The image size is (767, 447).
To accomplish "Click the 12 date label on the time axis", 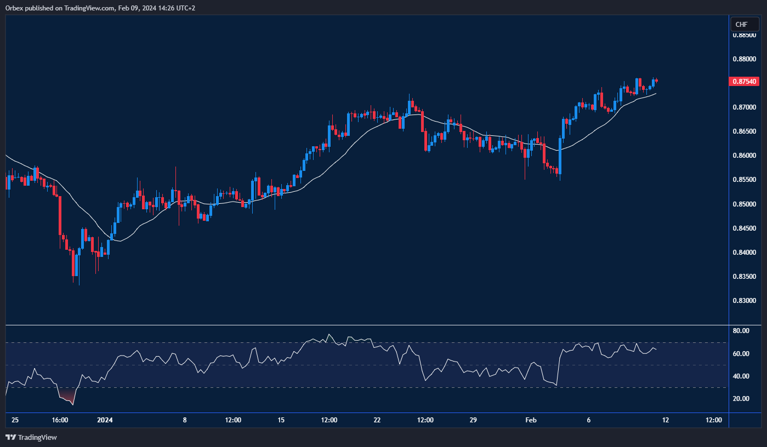I will pos(666,420).
